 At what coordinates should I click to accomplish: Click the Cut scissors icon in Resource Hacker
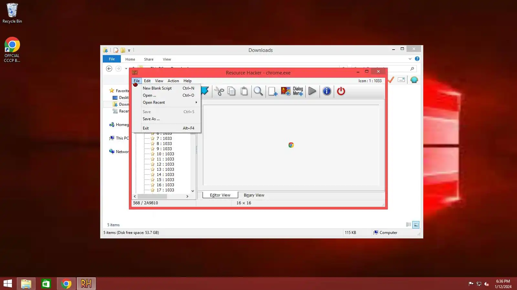point(219,91)
